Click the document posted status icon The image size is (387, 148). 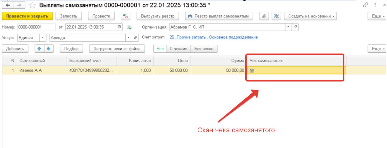tap(130, 27)
